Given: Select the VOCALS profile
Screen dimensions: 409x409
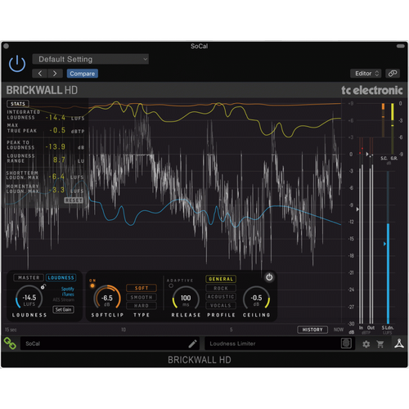Looking at the screenshot, I should pos(221,305).
